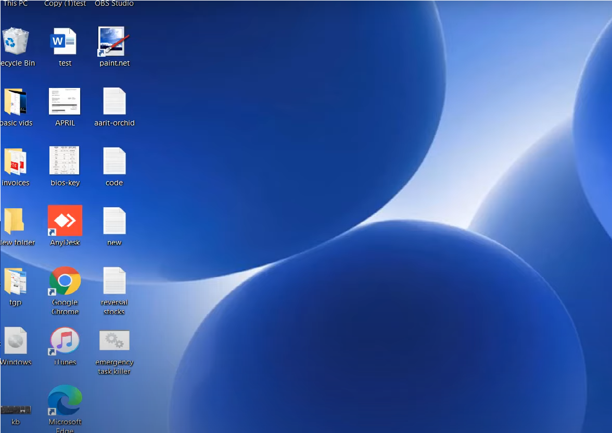612x433 pixels.
Task: Select the text file named new
Action: tap(114, 221)
